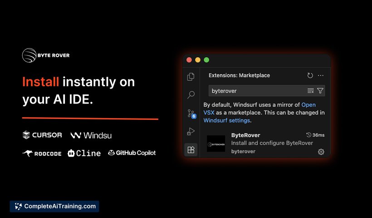The width and height of the screenshot is (372, 218).
Task: Maximize the window with the green button
Action: (x=206, y=60)
